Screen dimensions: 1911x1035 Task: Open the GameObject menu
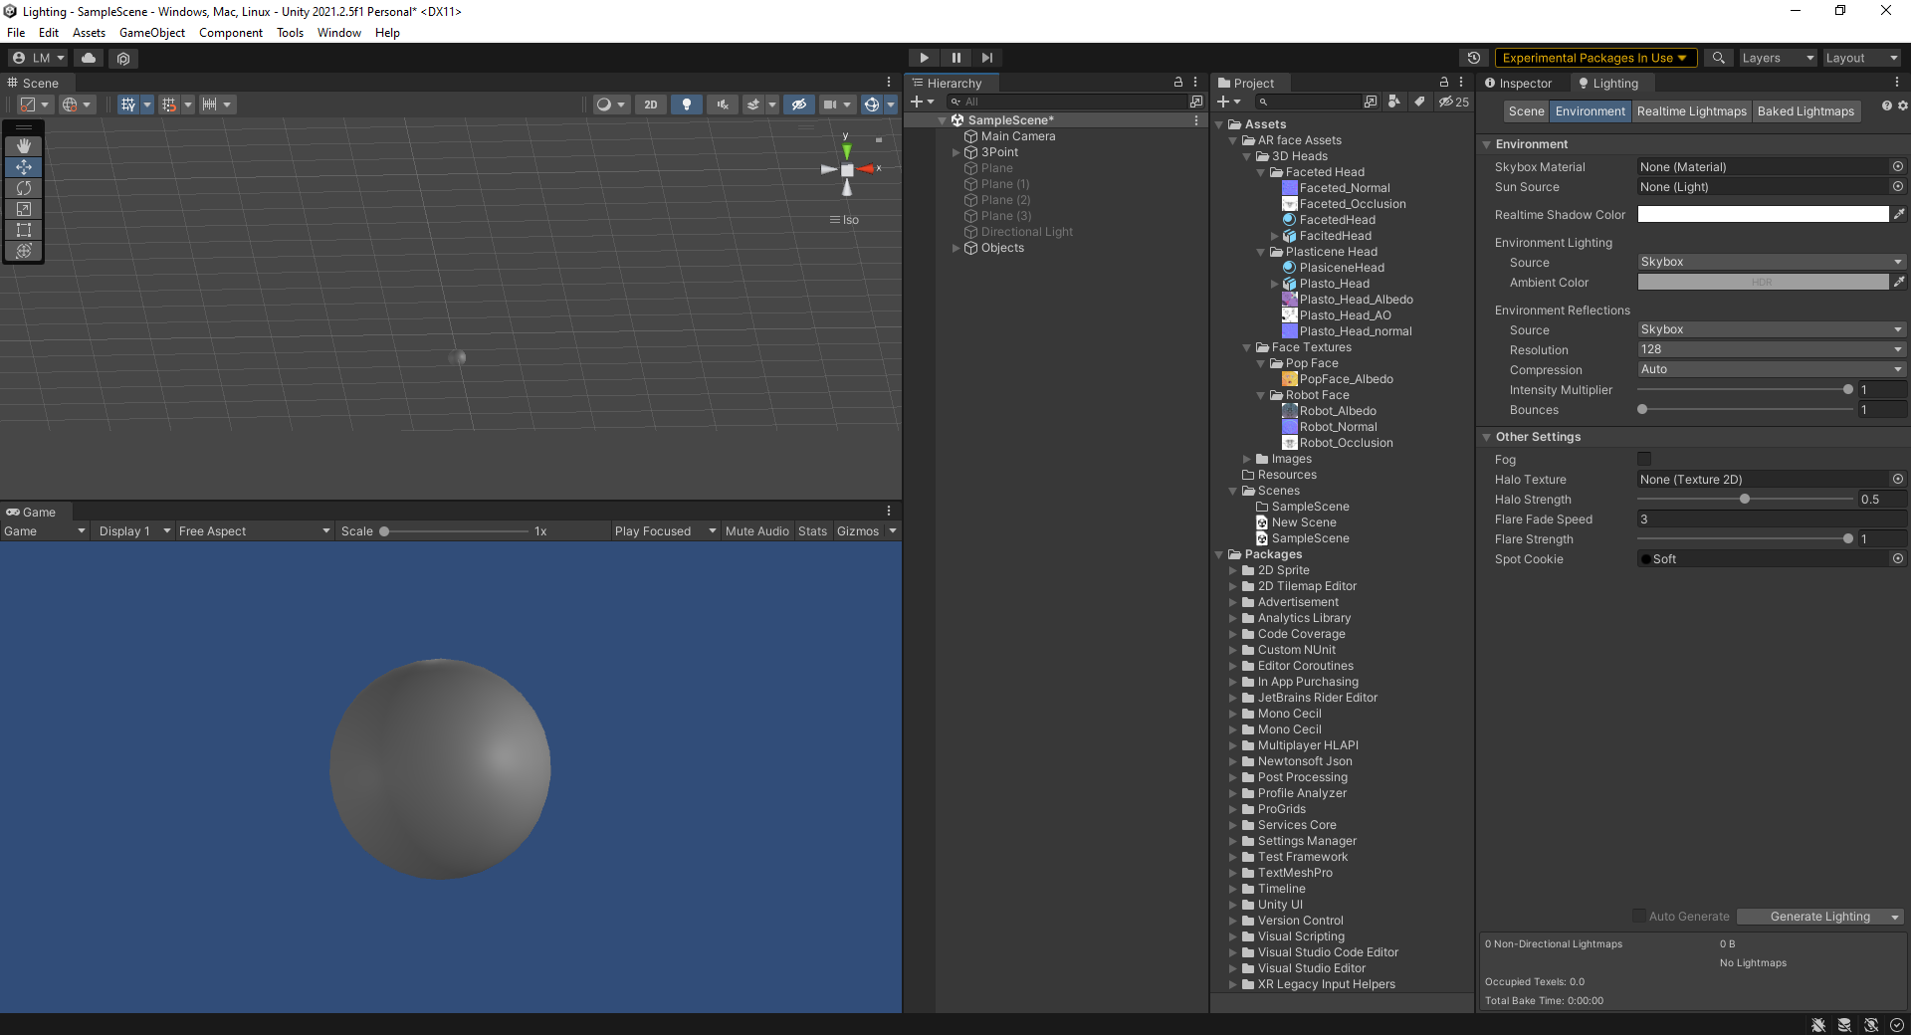point(151,32)
